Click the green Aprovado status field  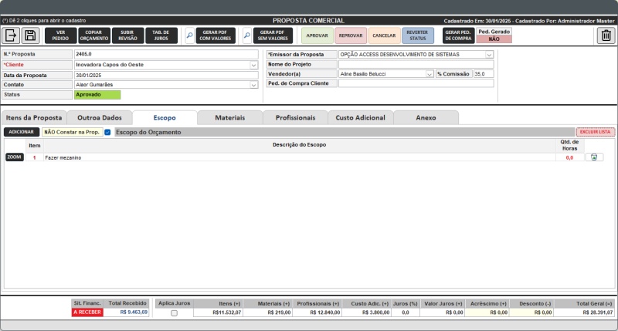[97, 95]
